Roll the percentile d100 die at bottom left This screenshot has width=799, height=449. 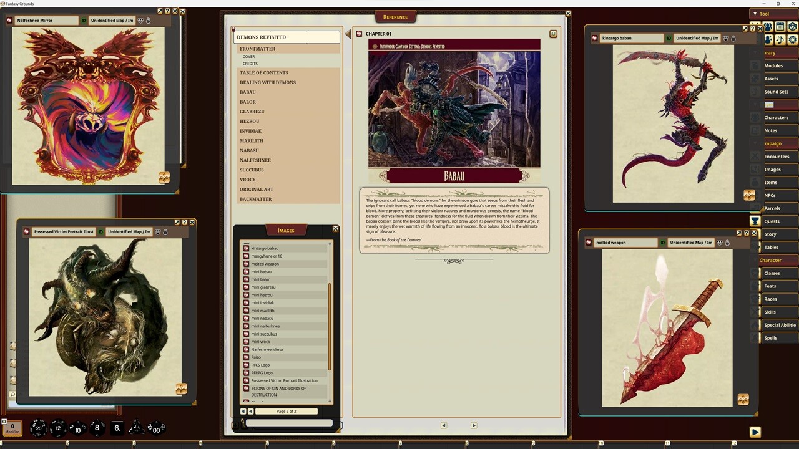155,428
